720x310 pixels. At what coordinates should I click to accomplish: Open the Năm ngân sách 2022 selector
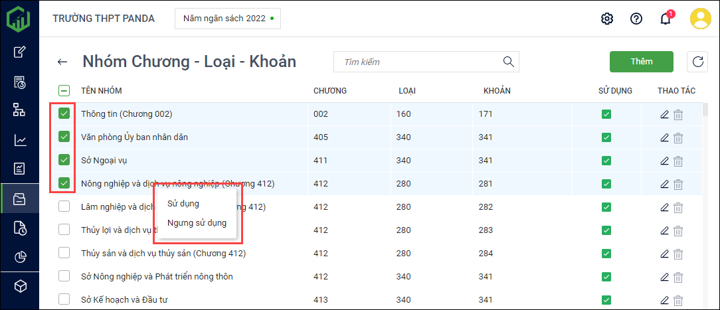click(x=228, y=19)
